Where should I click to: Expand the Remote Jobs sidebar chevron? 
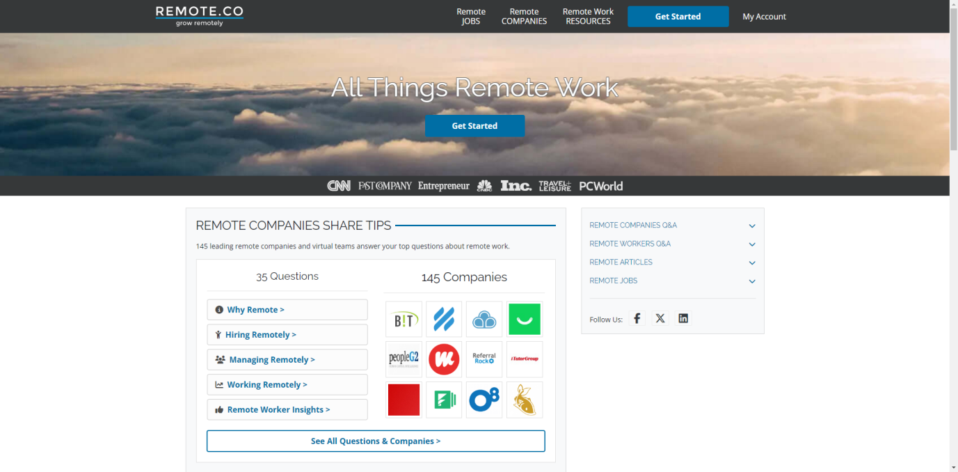pos(752,281)
